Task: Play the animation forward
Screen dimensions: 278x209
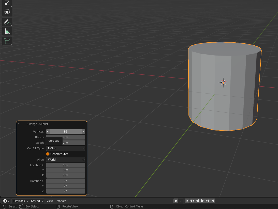Action: tap(202, 201)
